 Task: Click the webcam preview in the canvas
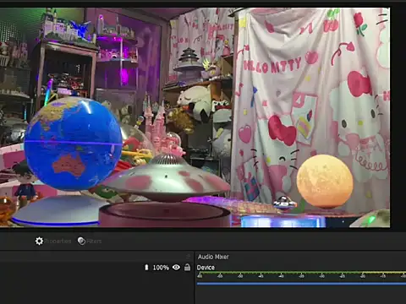tap(195, 117)
